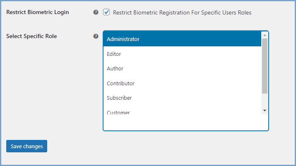
Task: Choose Editor in the role list
Action: (x=114, y=54)
